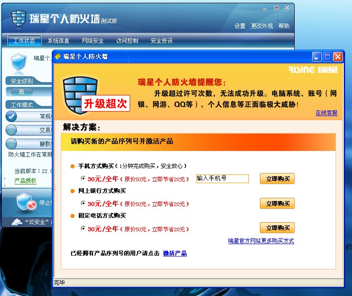Switch to the 安全资讯 tab

[x=161, y=41]
